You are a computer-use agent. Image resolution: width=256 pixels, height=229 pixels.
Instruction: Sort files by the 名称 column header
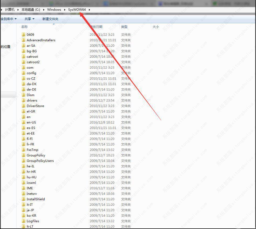(x=24, y=27)
